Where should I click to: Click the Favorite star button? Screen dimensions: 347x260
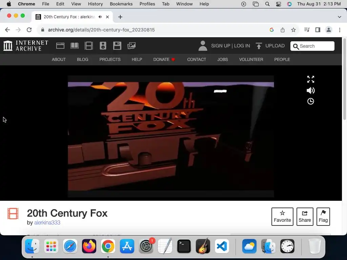click(x=282, y=217)
